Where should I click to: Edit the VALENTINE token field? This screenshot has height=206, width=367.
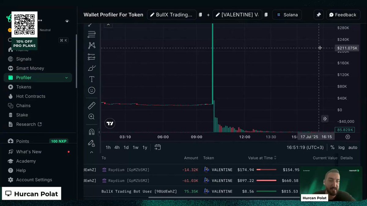click(237, 15)
